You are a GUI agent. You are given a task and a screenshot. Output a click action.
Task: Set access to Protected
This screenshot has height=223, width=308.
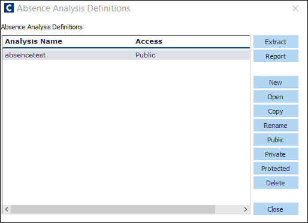[x=276, y=169]
